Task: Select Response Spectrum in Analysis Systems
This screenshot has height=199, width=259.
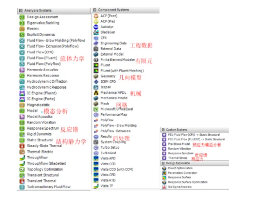Action: pos(43,128)
